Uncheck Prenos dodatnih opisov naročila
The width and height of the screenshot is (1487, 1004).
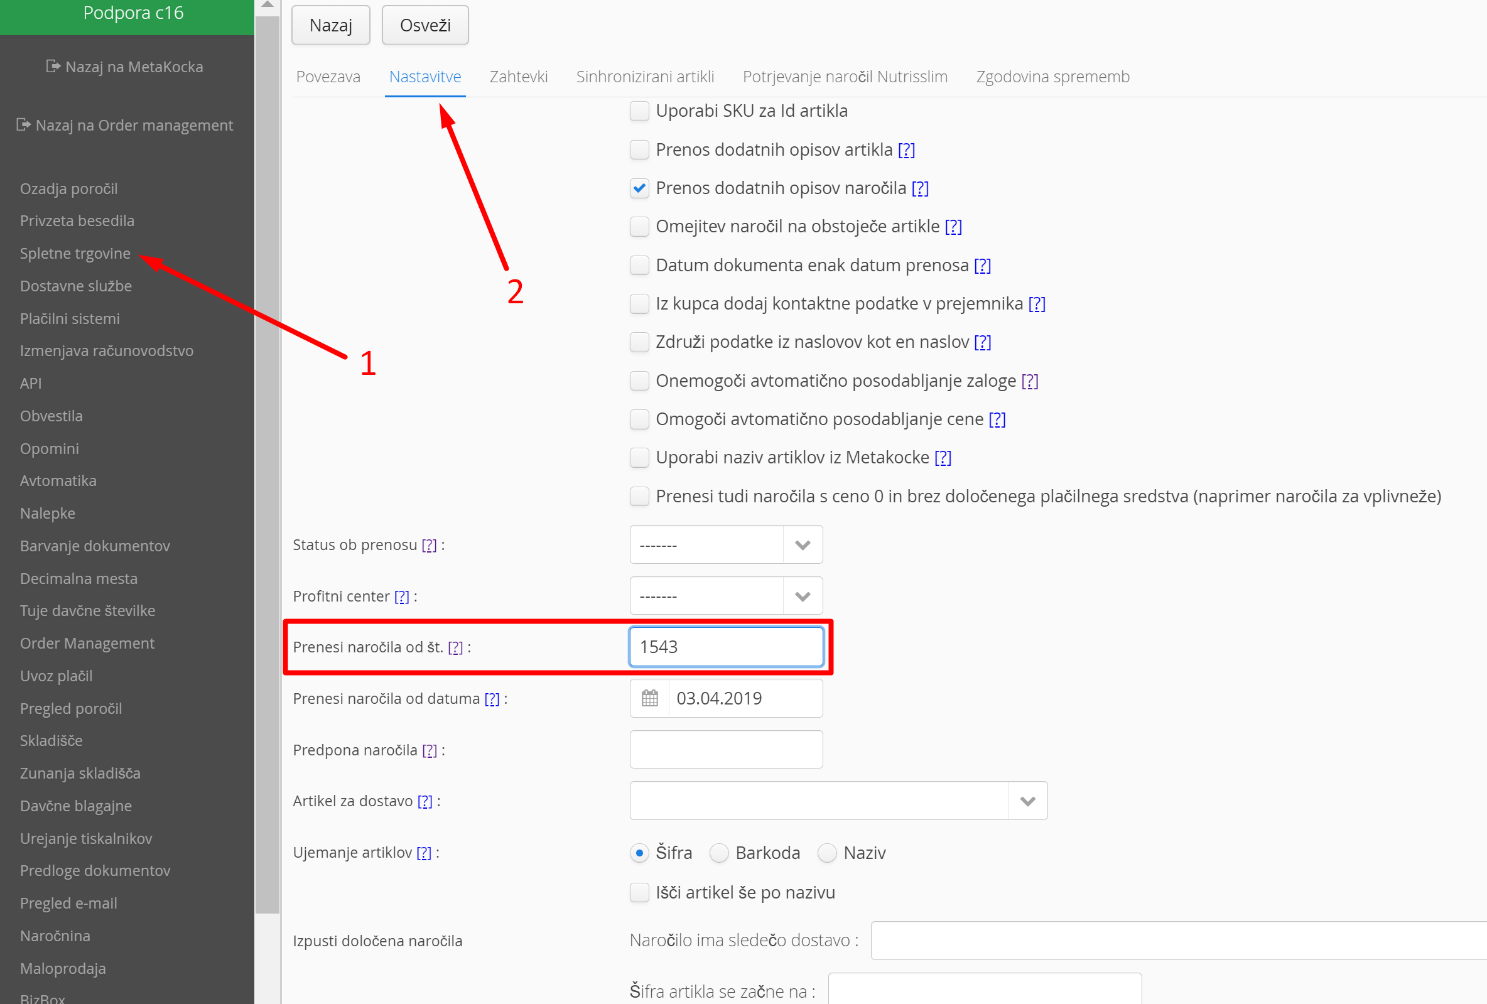[639, 188]
